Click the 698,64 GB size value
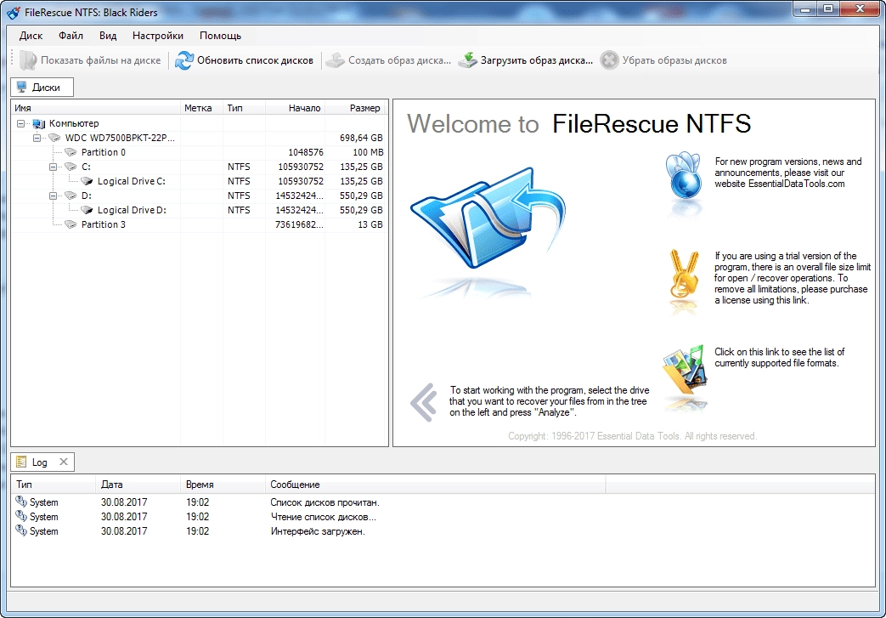This screenshot has width=886, height=618. (x=361, y=138)
